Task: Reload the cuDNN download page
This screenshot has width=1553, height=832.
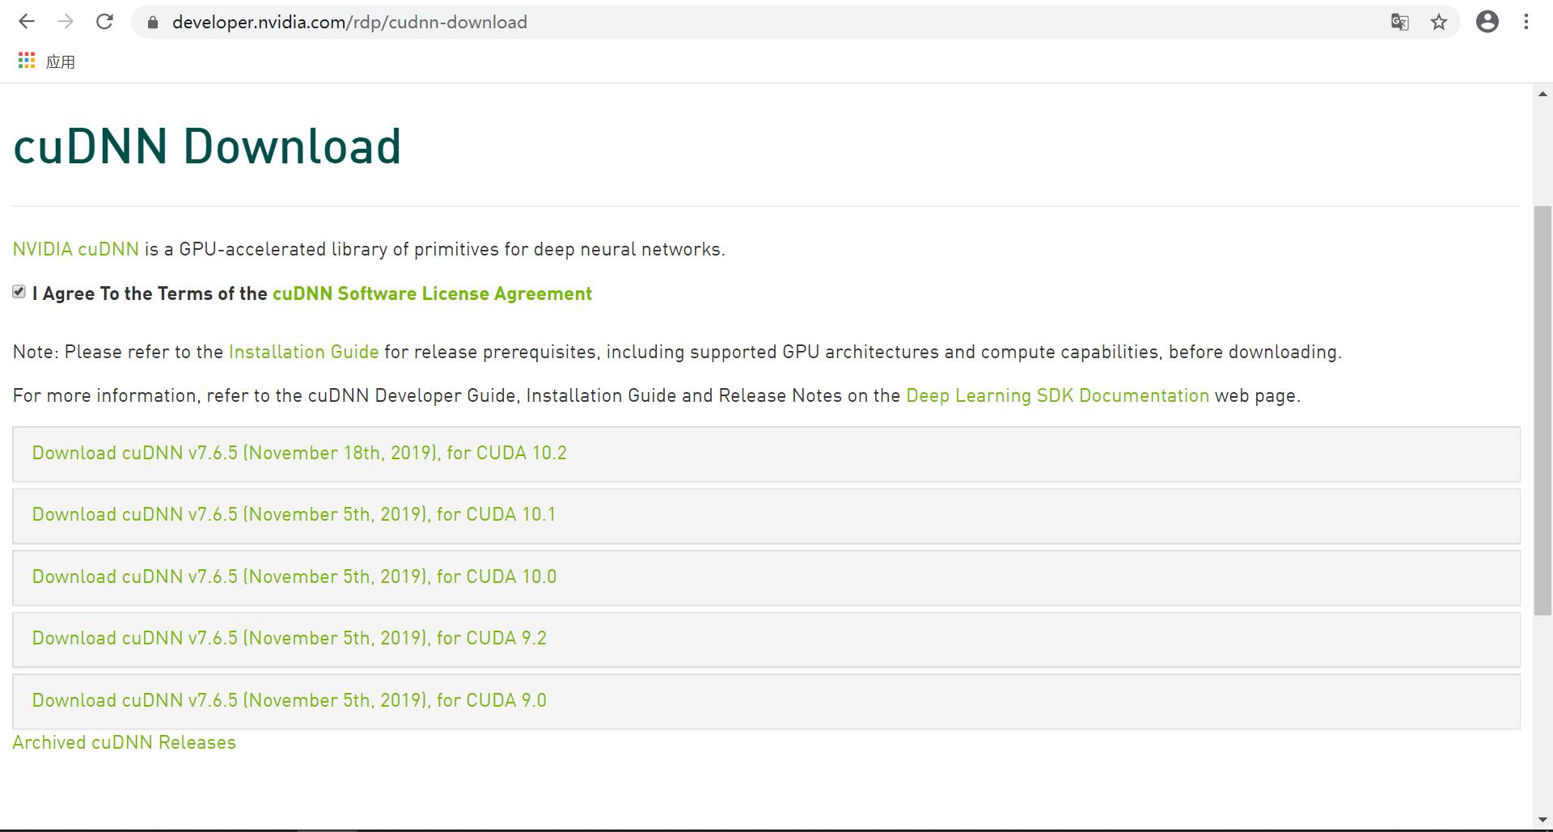Action: coord(104,22)
